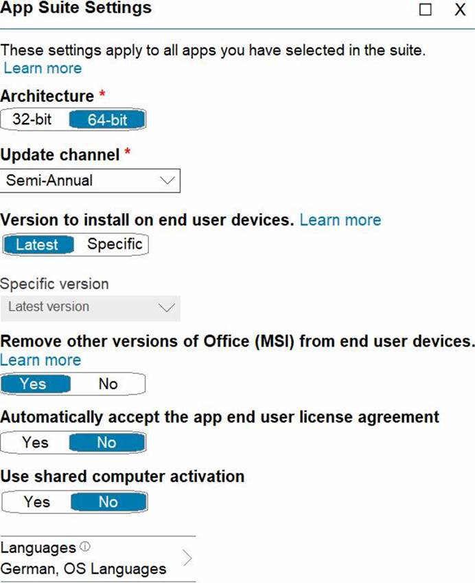Image resolution: width=475 pixels, height=583 pixels.
Task: Open Learn more link under Remove other versions
Action: click(x=40, y=360)
